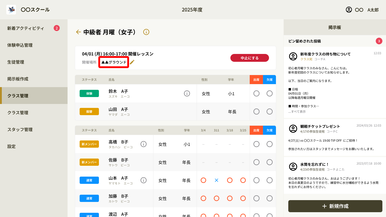Click the 新規作成 button
The image size is (386, 217).
coord(335,206)
